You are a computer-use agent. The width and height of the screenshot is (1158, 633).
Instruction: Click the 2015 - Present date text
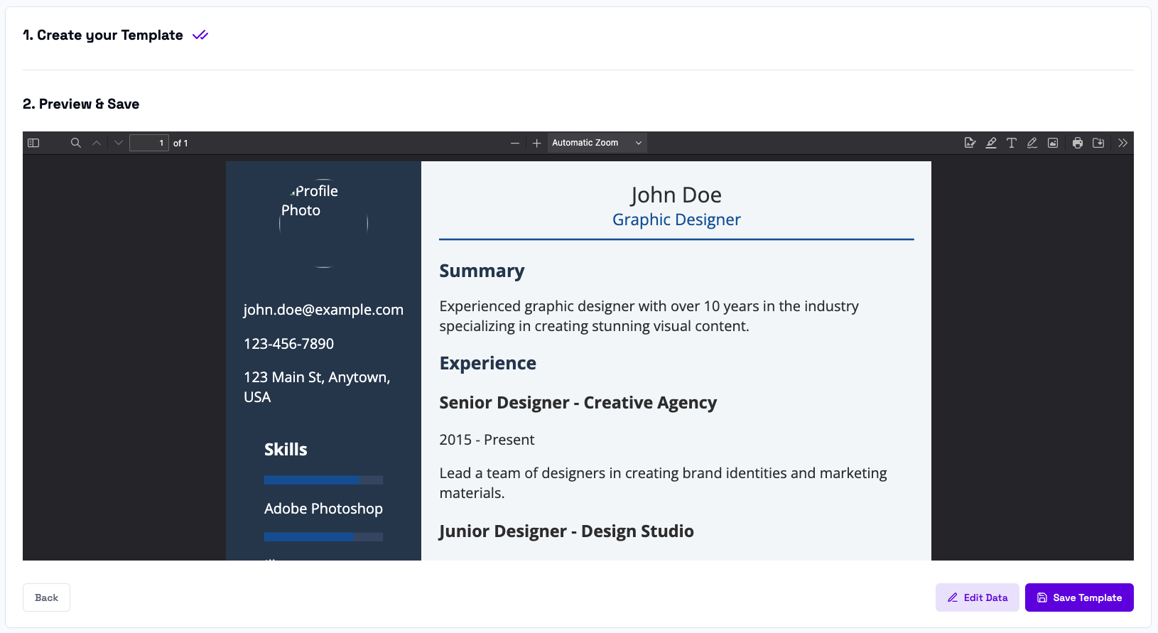click(487, 440)
